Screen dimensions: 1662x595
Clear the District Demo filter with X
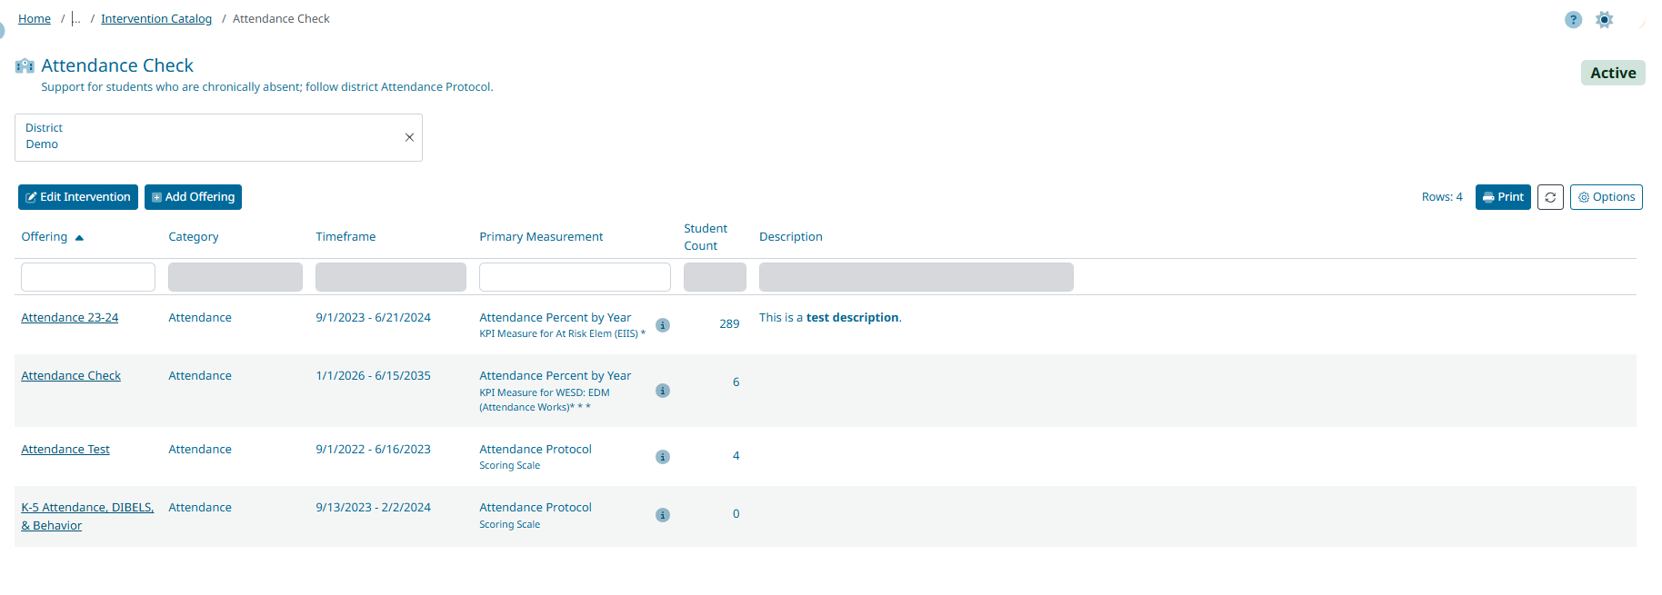[409, 137]
